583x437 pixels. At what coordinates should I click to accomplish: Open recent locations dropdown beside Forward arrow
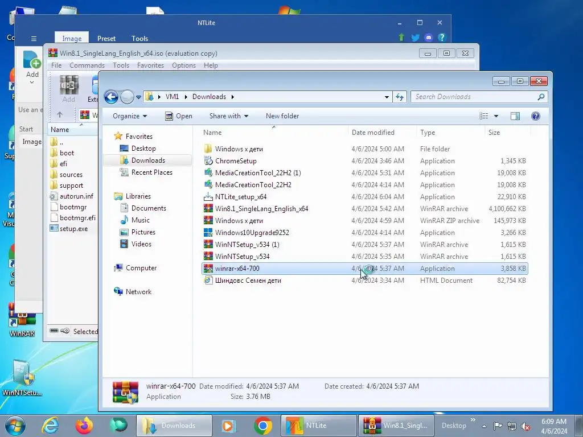click(138, 97)
